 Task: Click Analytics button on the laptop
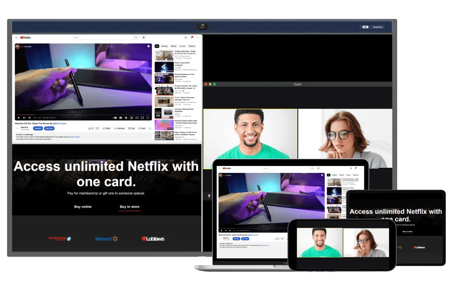pyautogui.click(x=237, y=239)
